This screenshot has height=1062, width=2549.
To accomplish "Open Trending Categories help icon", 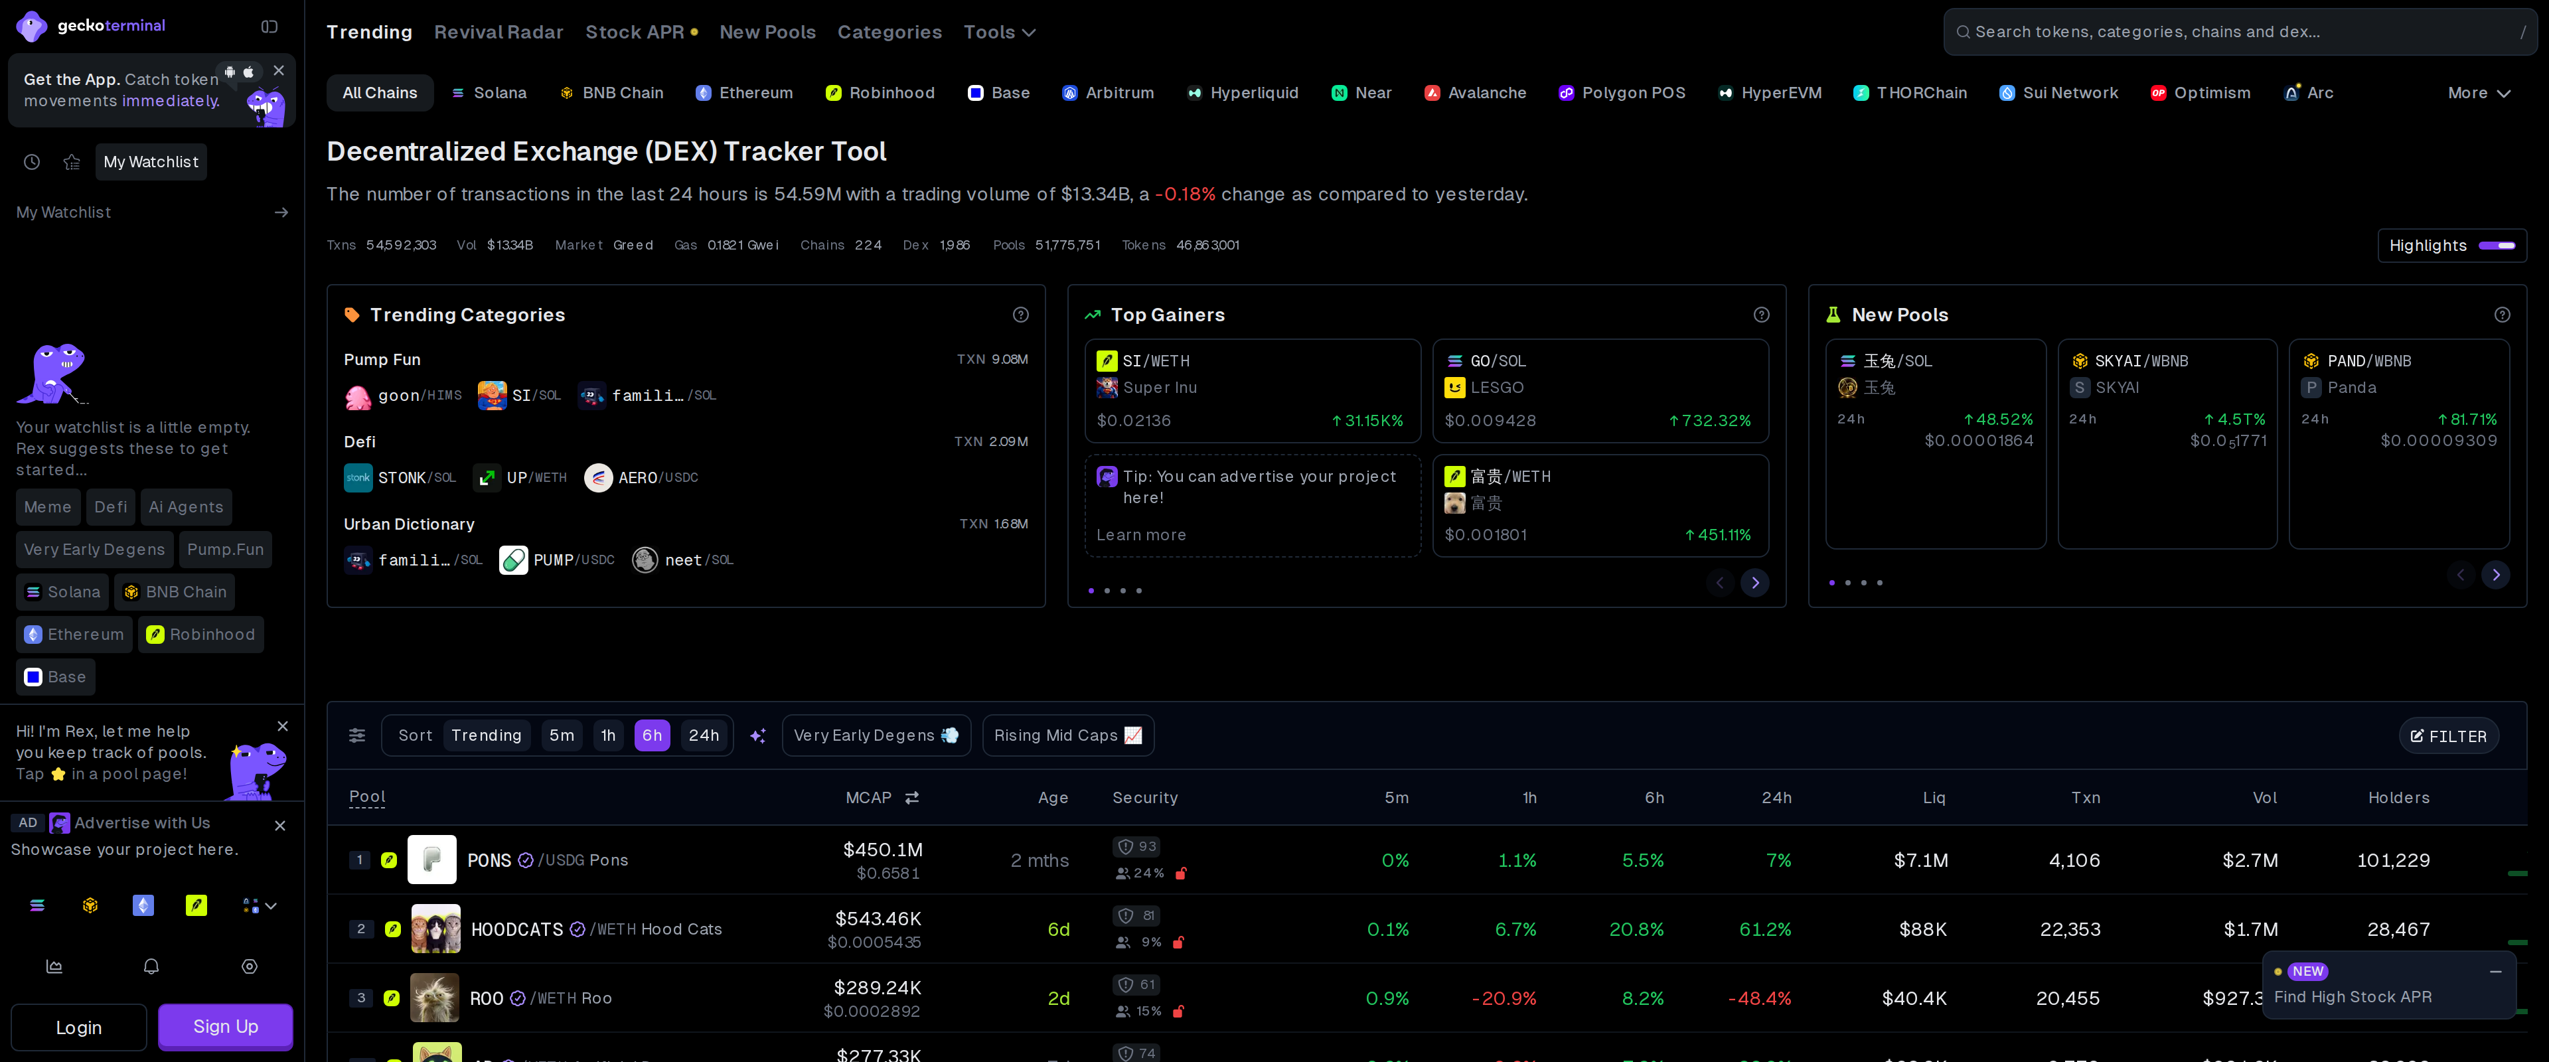I will [1021, 314].
